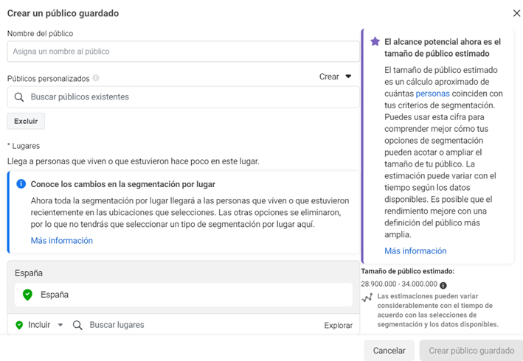Open the Crear dropdown menu
The width and height of the screenshot is (523, 361).
tap(335, 77)
